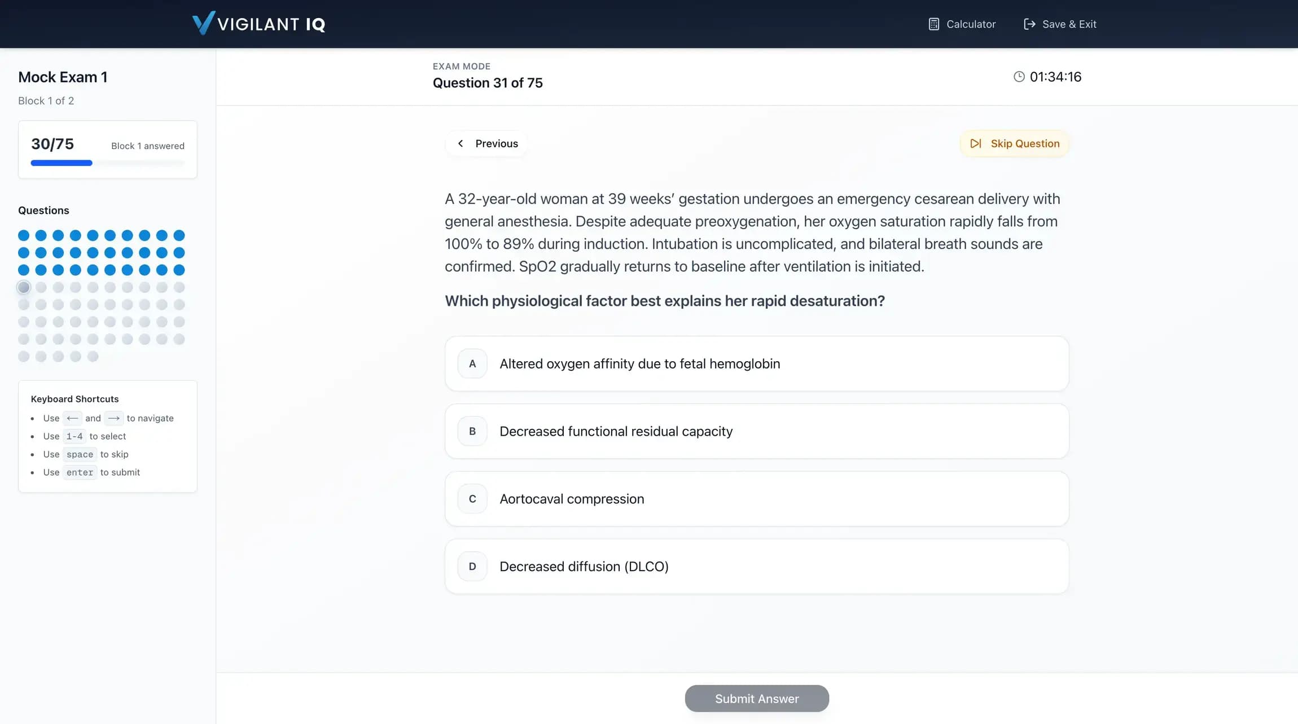This screenshot has height=724, width=1298.
Task: Click the skip-forward icon next to Skip Question
Action: tap(975, 143)
